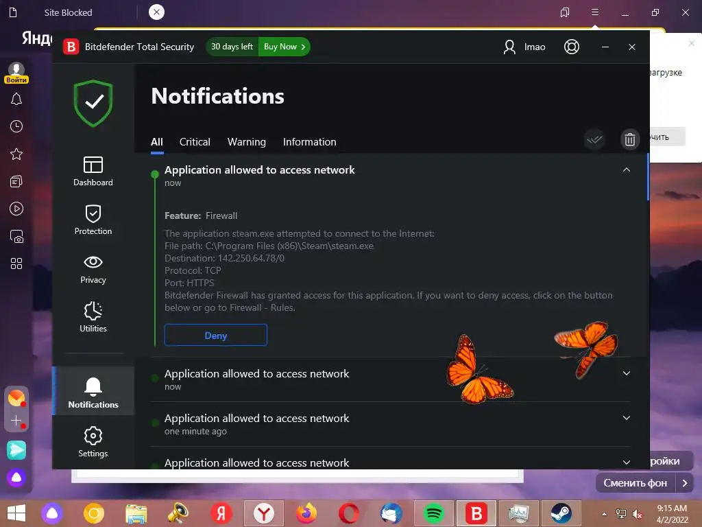The width and height of the screenshot is (702, 527).
Task: Open browser sidebar notifications bell
Action: click(16, 99)
